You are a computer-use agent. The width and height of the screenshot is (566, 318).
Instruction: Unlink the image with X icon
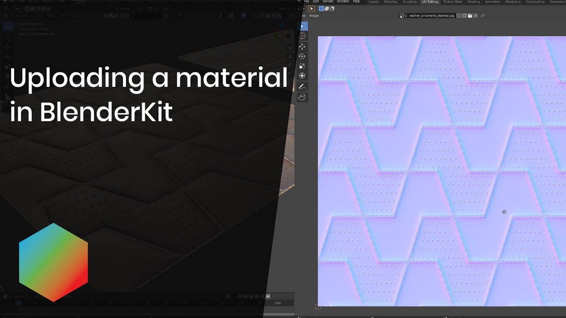(475, 15)
